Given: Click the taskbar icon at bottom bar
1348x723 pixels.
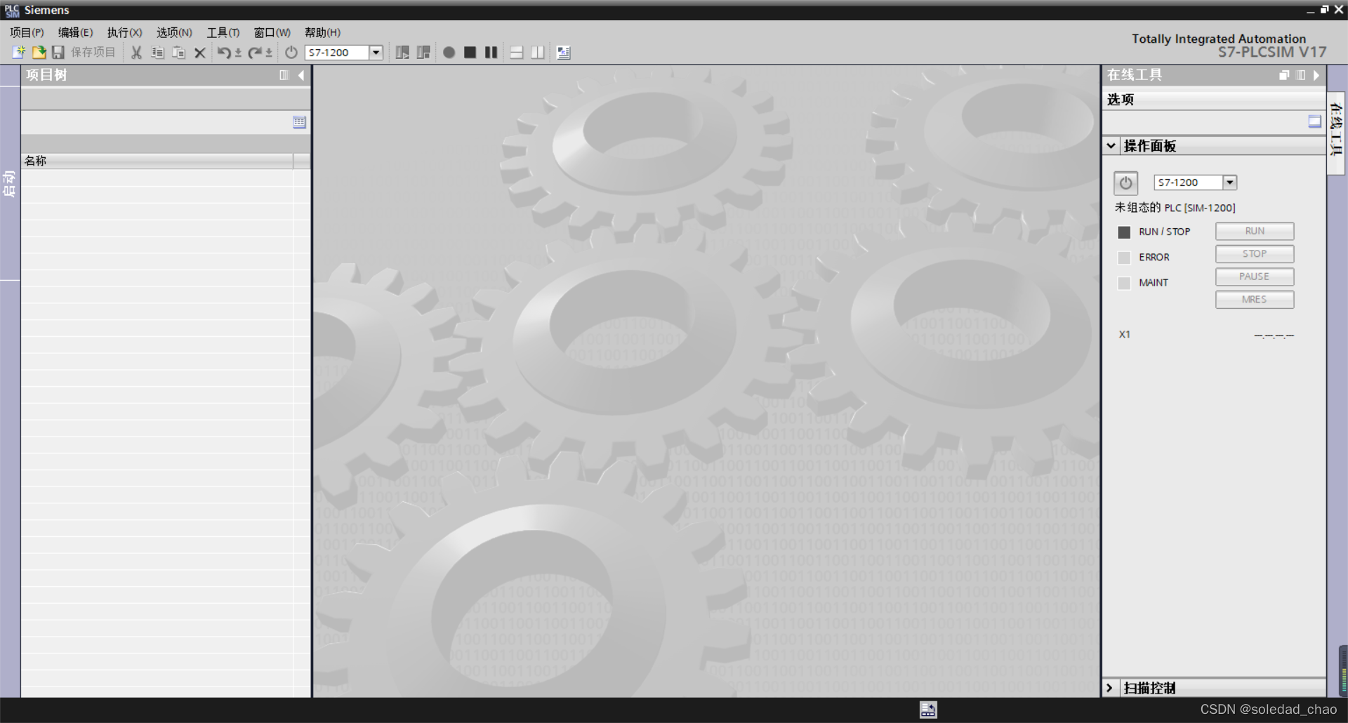Looking at the screenshot, I should coord(928,710).
